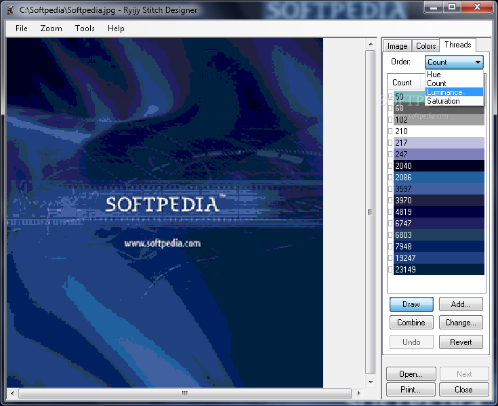Click the Open... button
This screenshot has width=498, height=406.
point(411,374)
